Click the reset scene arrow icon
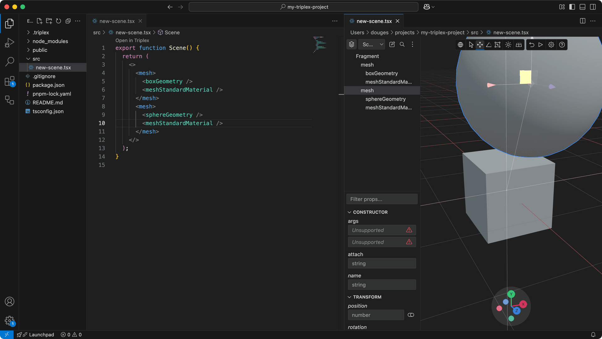602x339 pixels. click(532, 45)
